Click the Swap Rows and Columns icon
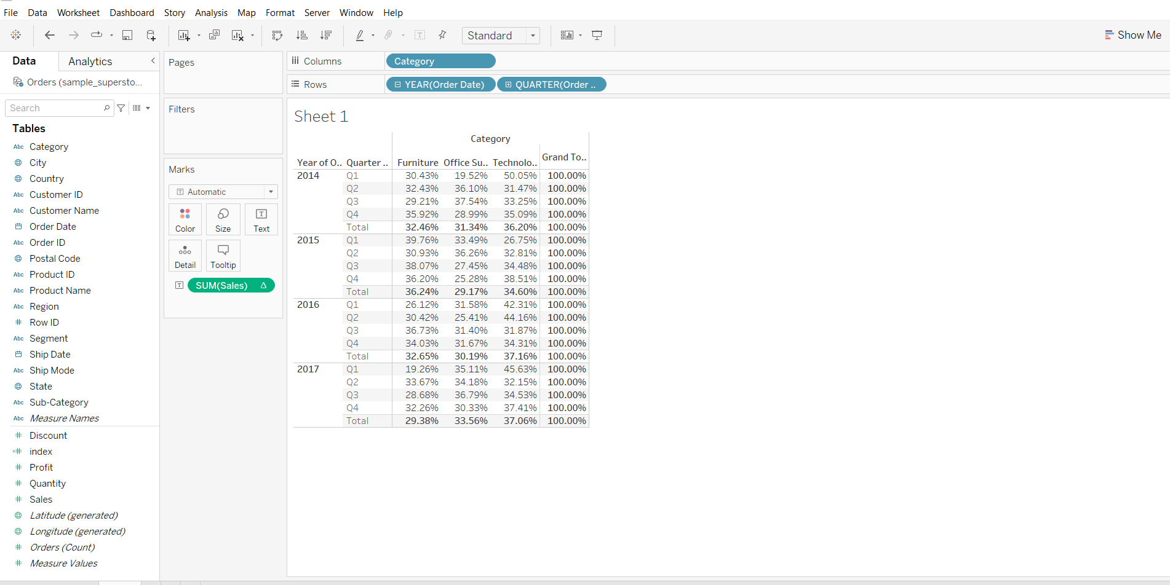 (277, 36)
